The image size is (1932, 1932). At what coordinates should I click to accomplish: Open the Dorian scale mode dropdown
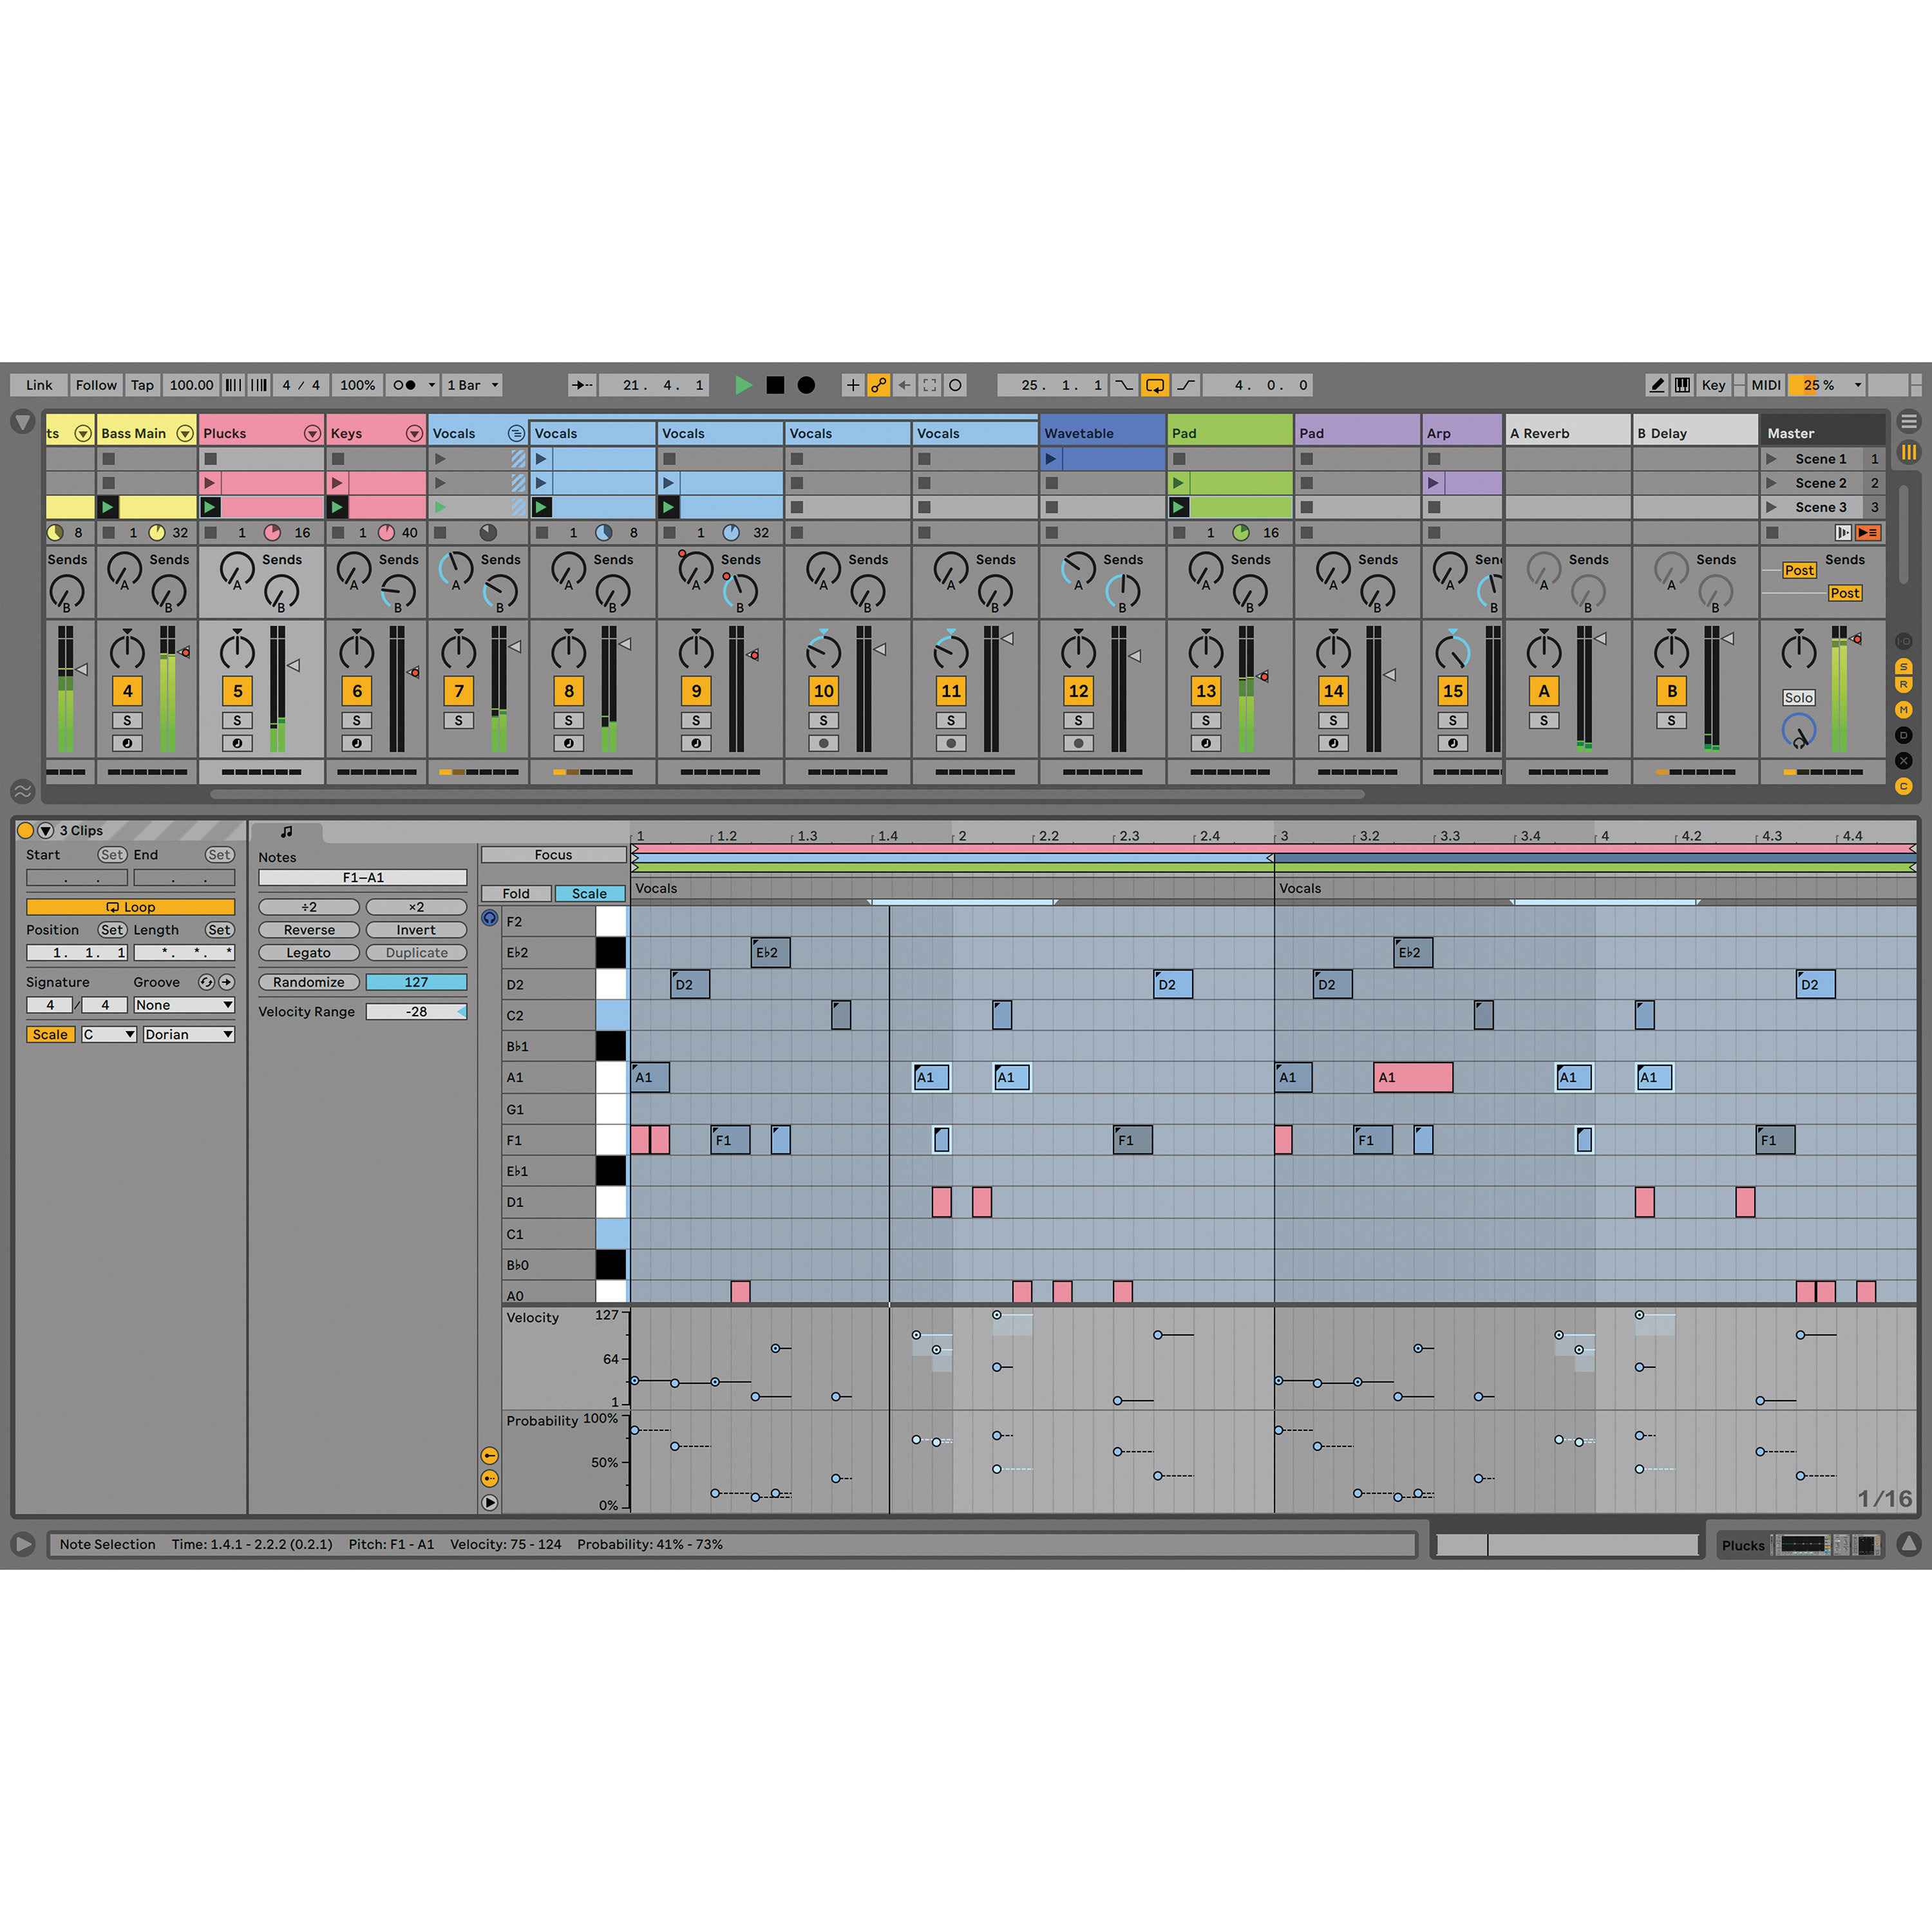(x=188, y=1034)
